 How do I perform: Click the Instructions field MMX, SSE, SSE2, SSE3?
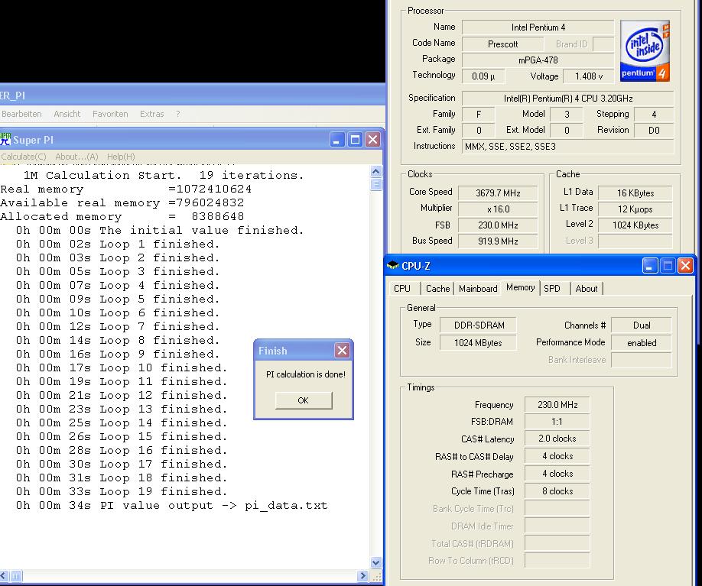coord(567,147)
